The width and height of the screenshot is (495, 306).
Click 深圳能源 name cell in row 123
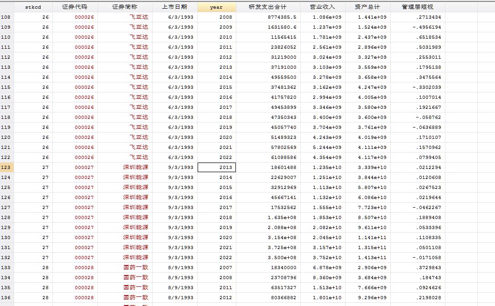[x=125, y=168]
